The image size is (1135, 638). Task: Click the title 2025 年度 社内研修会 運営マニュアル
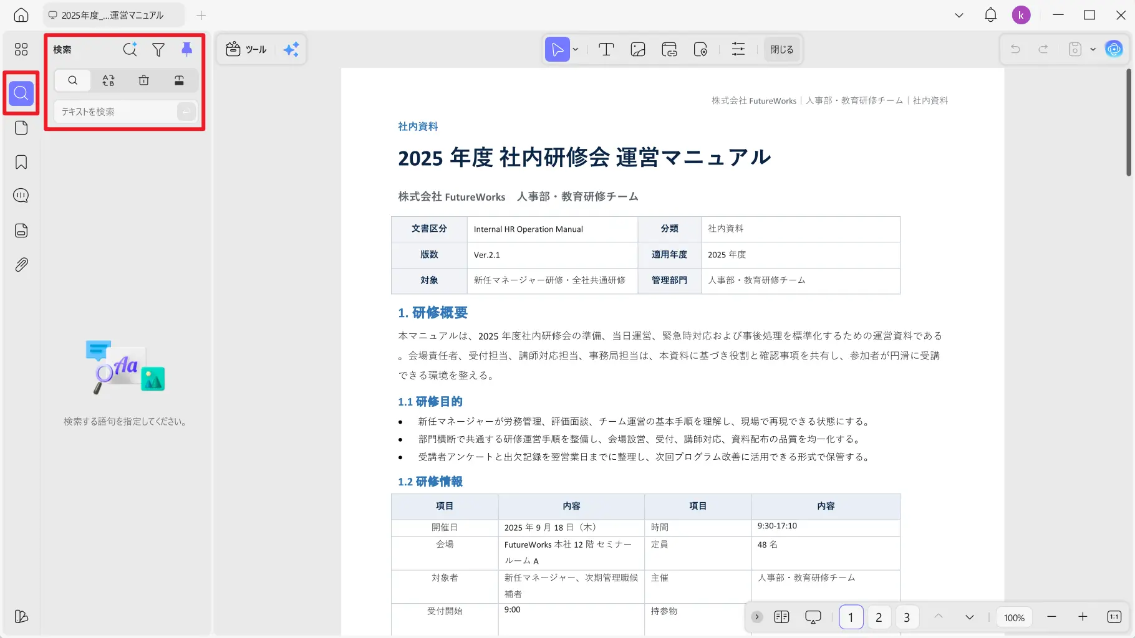(x=584, y=157)
